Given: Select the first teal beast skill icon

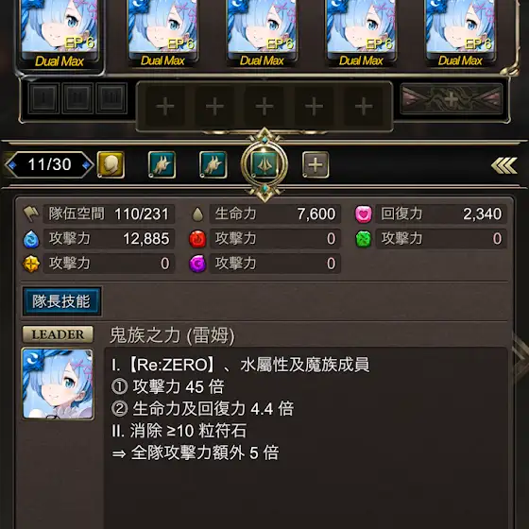Looking at the screenshot, I should coord(162,164).
